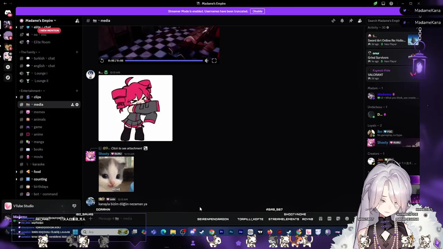Mute the video volume speaker icon
The width and height of the screenshot is (443, 249).
point(206,61)
